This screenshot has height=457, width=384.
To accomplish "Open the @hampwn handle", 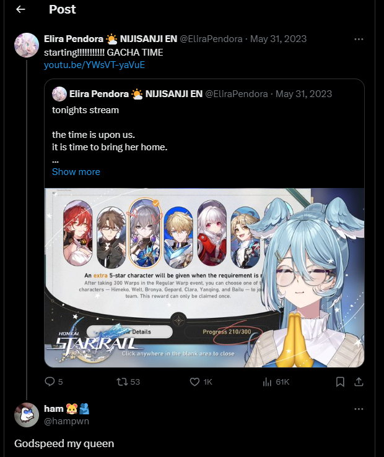I will click(66, 421).
